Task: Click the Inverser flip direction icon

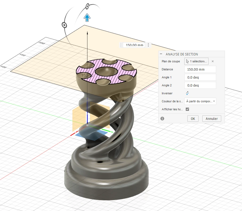Action: click(187, 93)
